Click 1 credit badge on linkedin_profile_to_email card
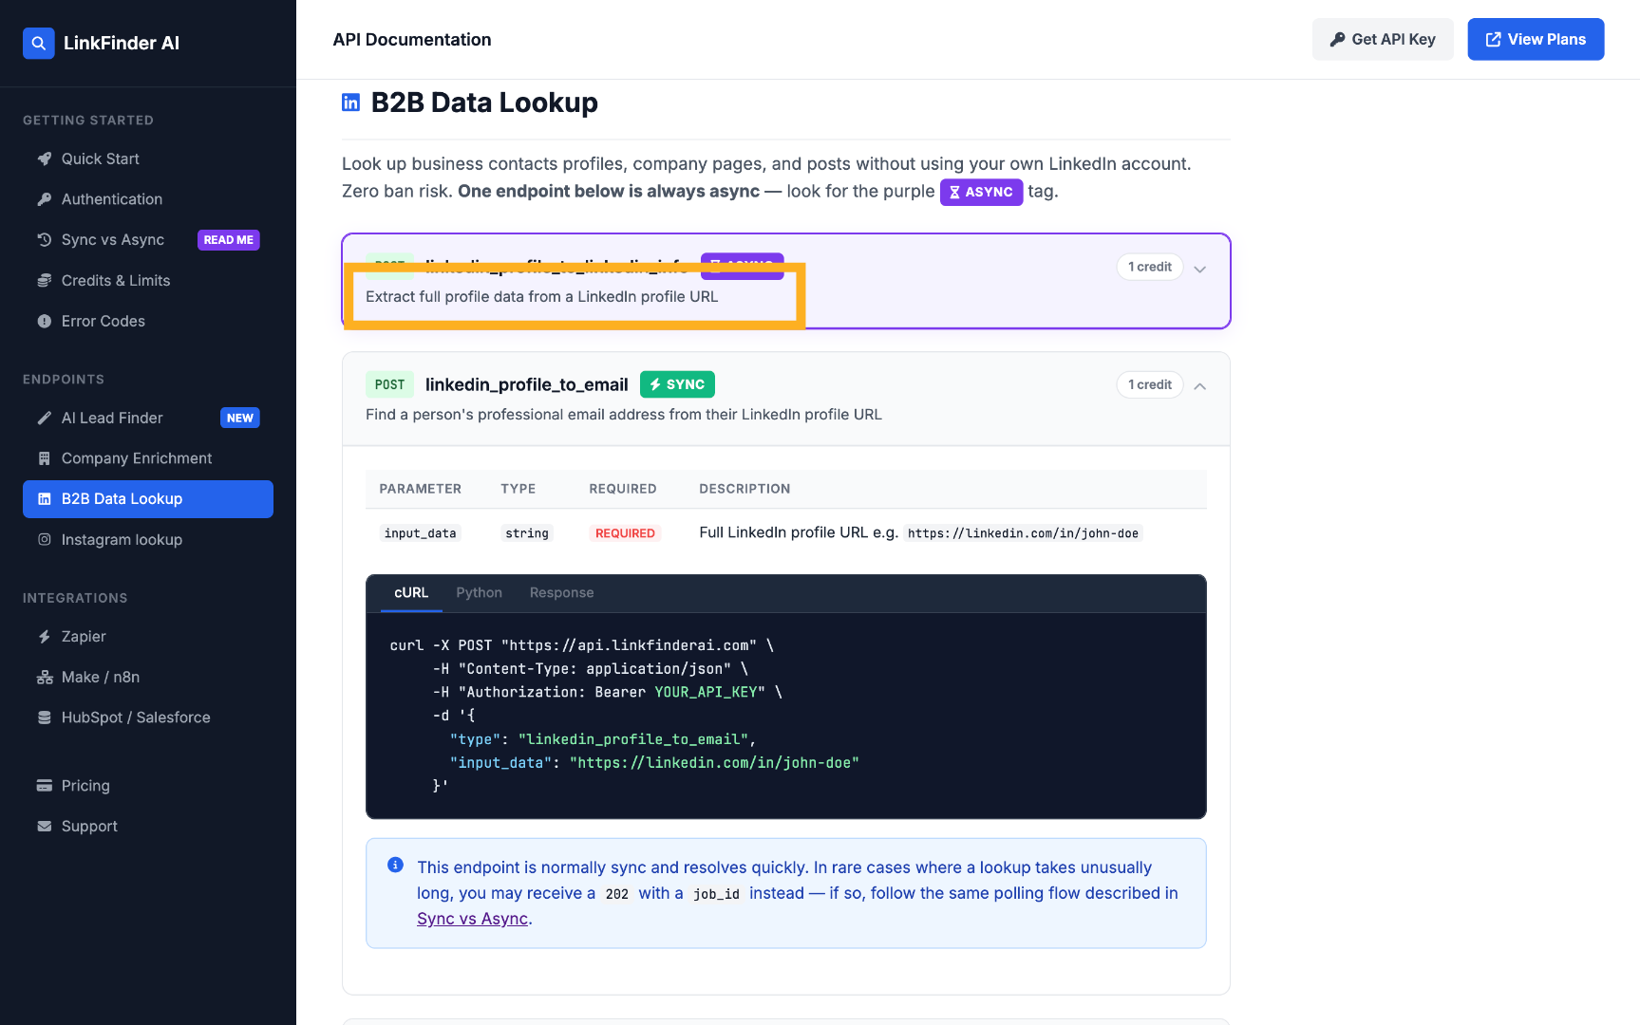Viewport: 1640px width, 1025px height. [1150, 384]
